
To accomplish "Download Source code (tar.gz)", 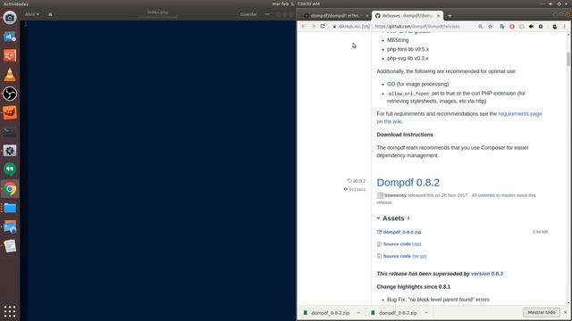I will click(405, 256).
